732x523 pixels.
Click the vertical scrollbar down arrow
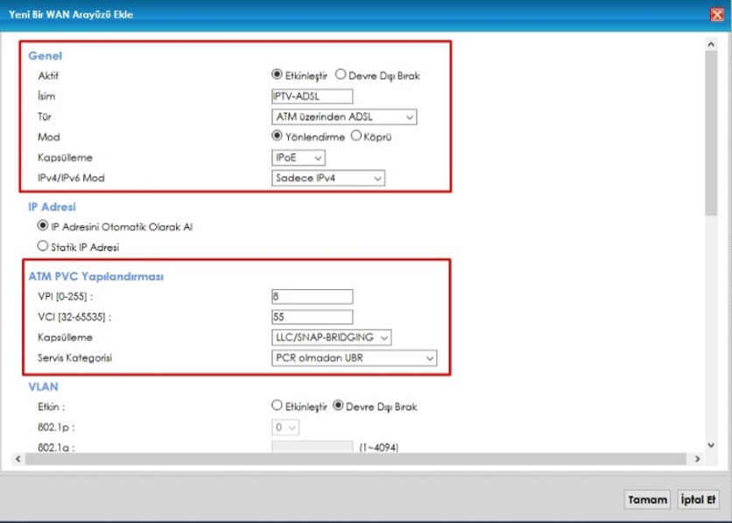[x=710, y=445]
